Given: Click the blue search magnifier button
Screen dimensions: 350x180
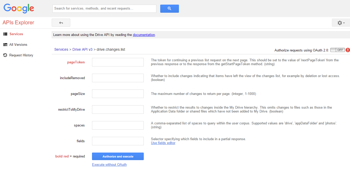Looking at the screenshot, I should (169, 9).
